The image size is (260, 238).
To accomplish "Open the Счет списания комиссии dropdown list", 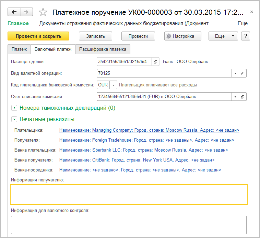I will pyautogui.click(x=235, y=97).
